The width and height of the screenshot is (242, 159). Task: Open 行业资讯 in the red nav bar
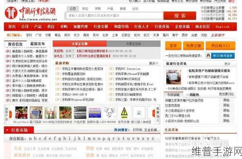162,27
